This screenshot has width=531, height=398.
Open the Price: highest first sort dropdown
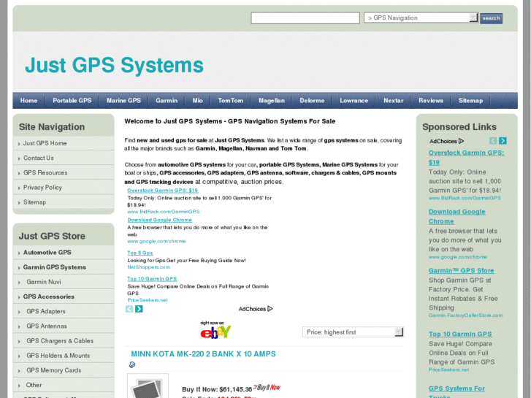pyautogui.click(x=353, y=332)
